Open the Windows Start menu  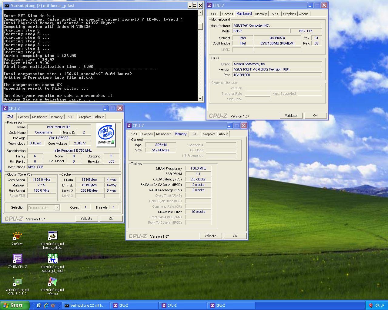pos(15,305)
